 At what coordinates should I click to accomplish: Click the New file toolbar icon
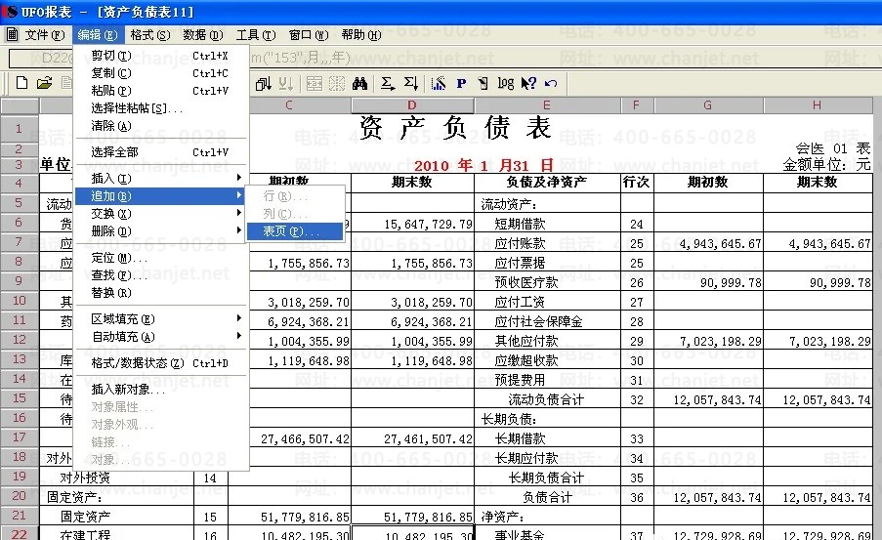(21, 83)
